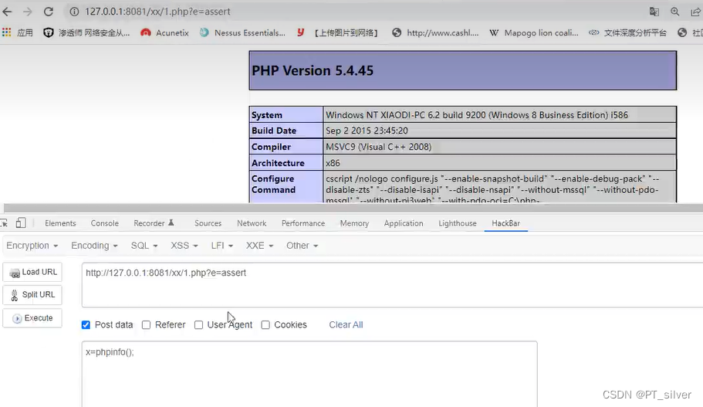Open the Mapogo lion coalition Wikipedia bookmark
This screenshot has width=703, height=407.
click(x=534, y=32)
